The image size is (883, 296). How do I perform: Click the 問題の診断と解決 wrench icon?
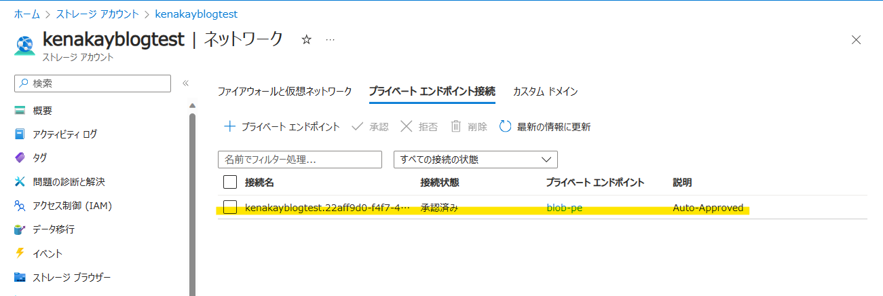20,182
